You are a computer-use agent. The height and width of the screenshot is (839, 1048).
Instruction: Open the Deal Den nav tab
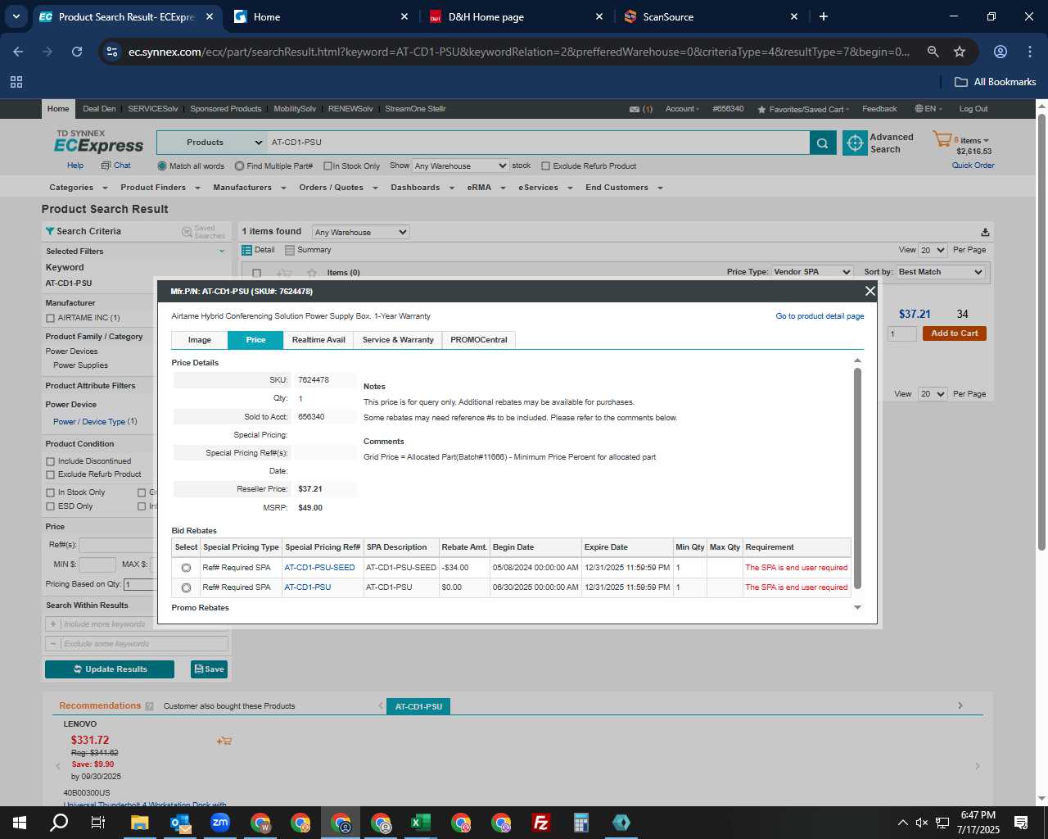click(x=99, y=109)
